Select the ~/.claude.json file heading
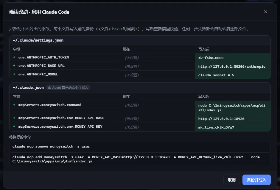Viewport: 280px width, 190px height. click(28, 87)
